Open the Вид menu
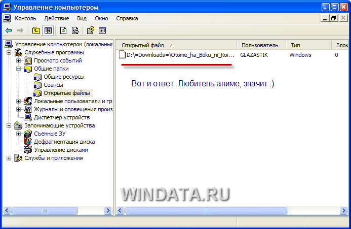Image resolution: width=351 pixels, height=229 pixels. (82, 18)
